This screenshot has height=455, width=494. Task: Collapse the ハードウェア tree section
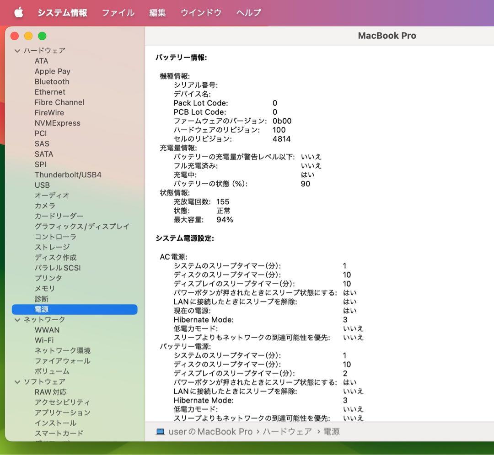point(17,50)
